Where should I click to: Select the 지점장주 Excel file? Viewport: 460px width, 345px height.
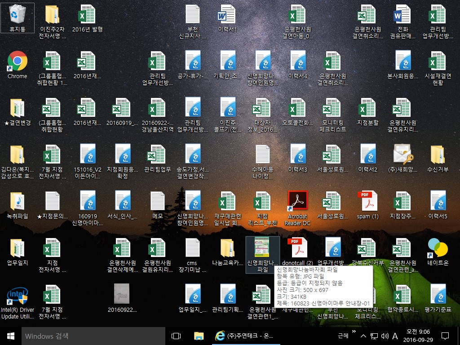[x=402, y=205]
